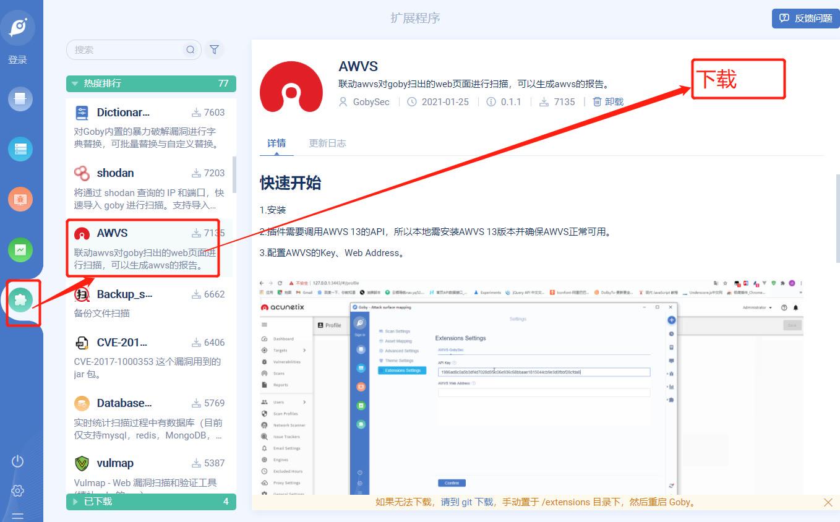Viewport: 840px width, 522px height.
Task: Open the settings gear at the sidebar bottom
Action: point(17,490)
